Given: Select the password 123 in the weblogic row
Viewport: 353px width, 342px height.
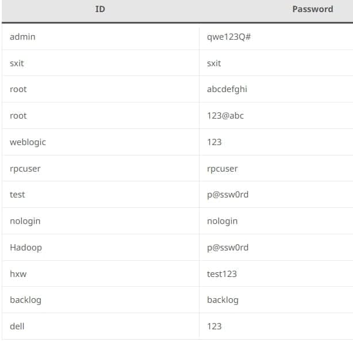Looking at the screenshot, I should [214, 142].
